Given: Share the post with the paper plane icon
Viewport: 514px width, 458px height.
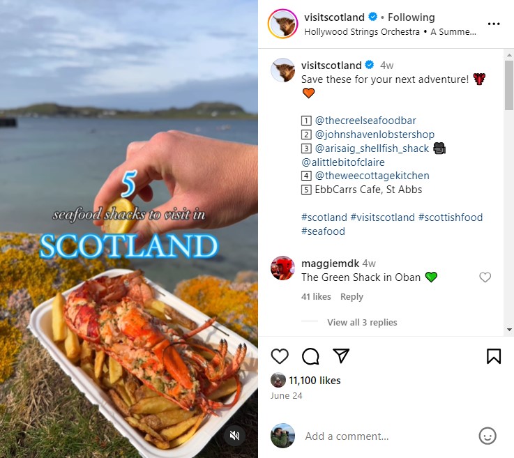Looking at the screenshot, I should coord(341,356).
